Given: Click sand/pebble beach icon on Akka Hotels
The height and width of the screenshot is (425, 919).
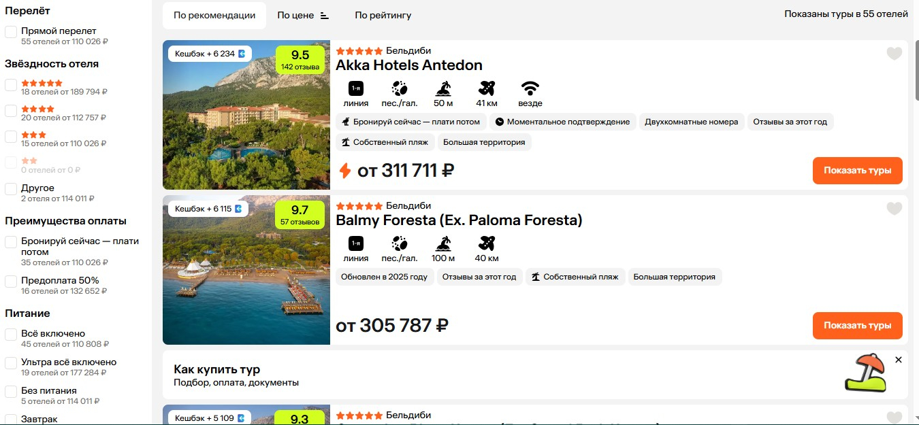Looking at the screenshot, I should click(x=400, y=88).
